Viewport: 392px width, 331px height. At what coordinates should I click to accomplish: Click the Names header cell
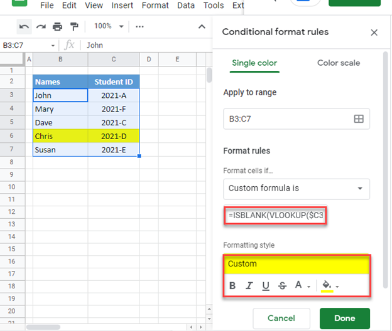click(60, 81)
